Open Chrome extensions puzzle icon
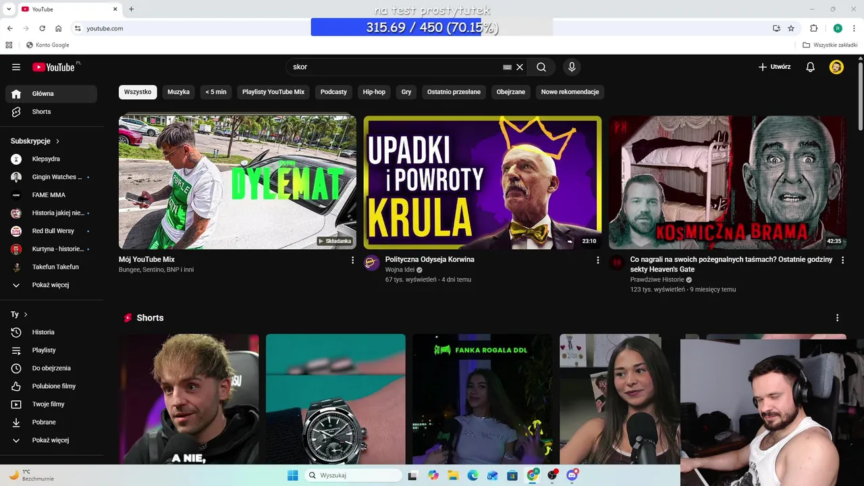 click(x=813, y=28)
